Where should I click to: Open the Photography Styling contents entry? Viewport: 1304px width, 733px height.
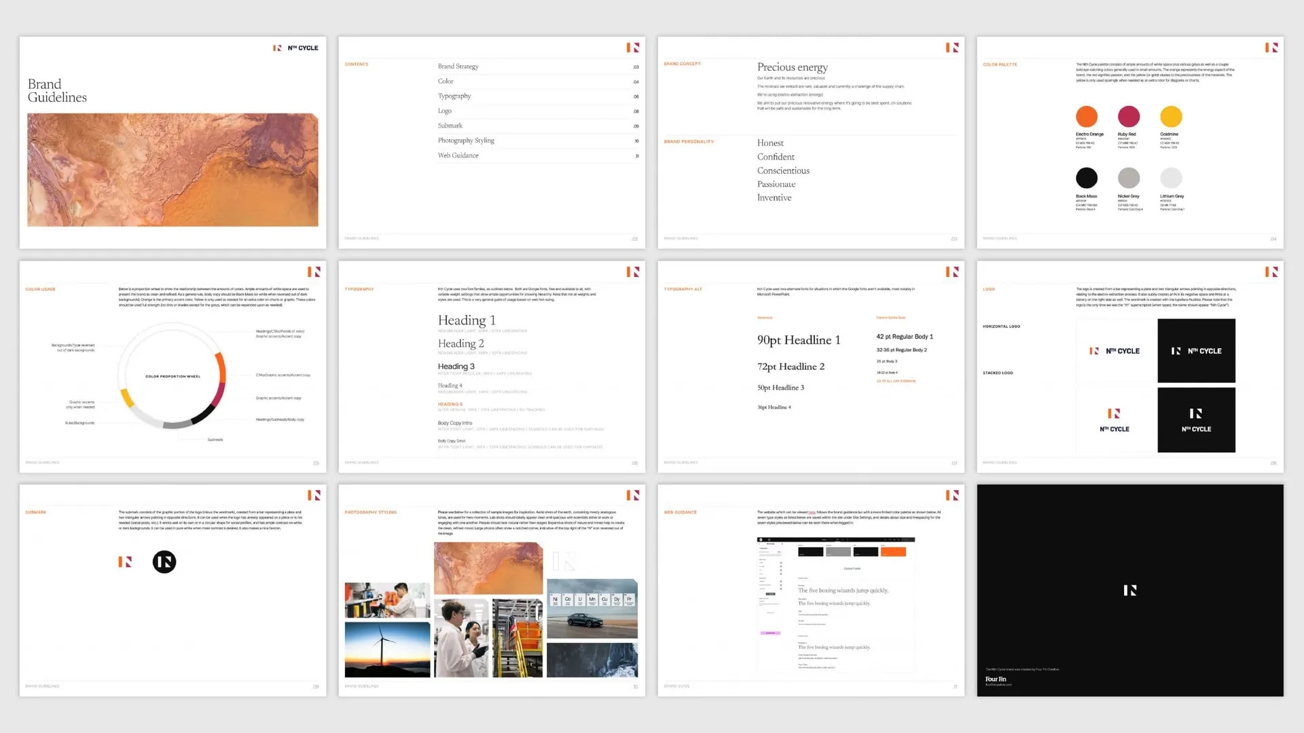coord(539,140)
